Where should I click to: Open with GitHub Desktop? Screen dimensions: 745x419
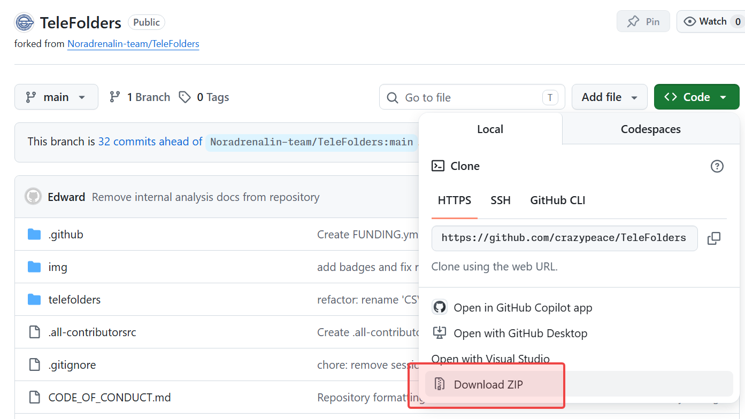pos(510,333)
